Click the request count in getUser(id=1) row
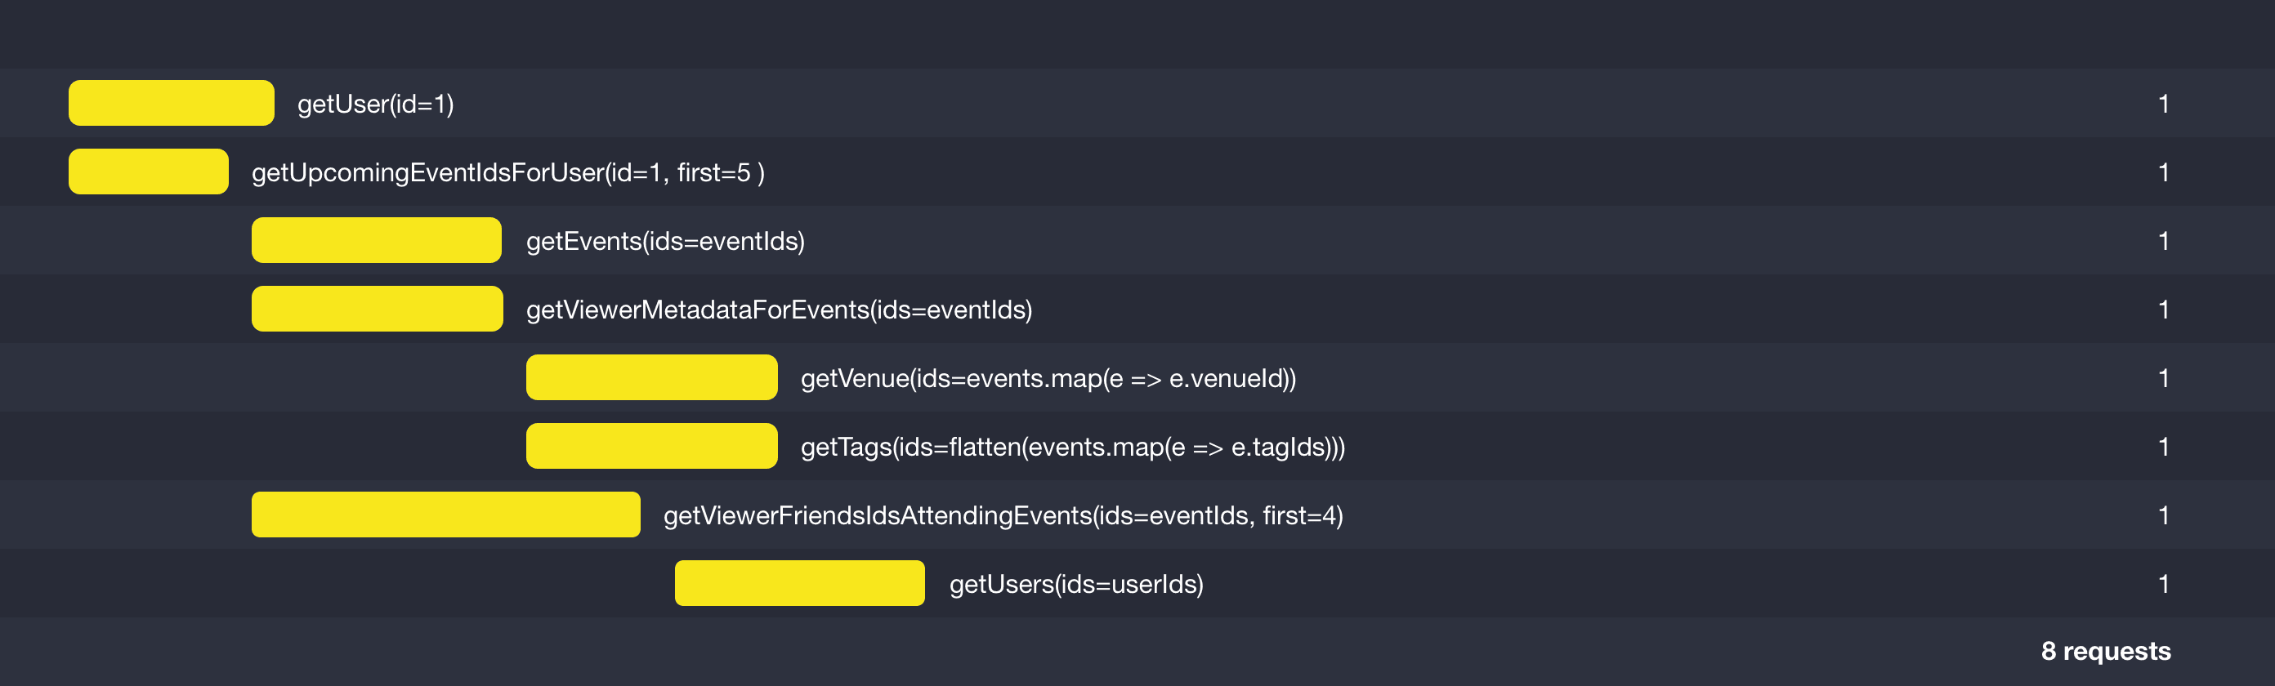Screen dimensions: 2275x686 [x=2164, y=105]
